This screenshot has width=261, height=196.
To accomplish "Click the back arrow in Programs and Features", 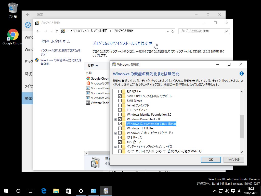I will click(x=38, y=31).
